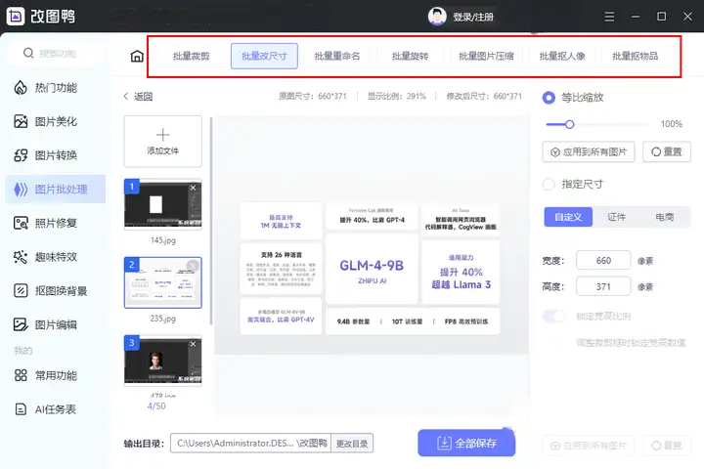Click 返回 text link
The image size is (704, 469).
click(143, 96)
